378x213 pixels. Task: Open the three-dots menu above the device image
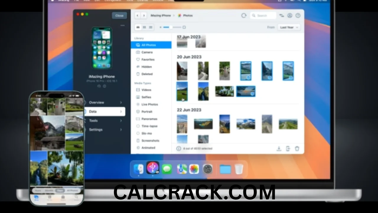[x=123, y=25]
